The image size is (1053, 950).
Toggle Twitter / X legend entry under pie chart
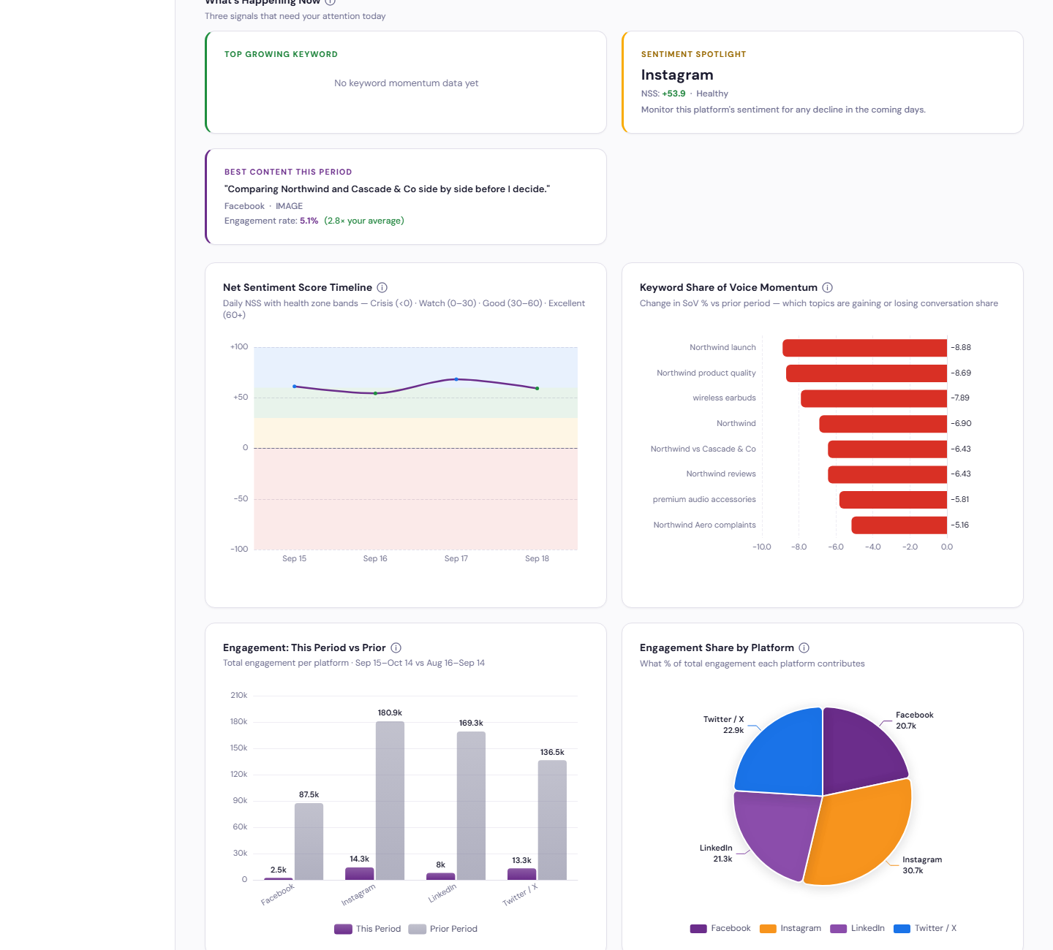pos(925,929)
